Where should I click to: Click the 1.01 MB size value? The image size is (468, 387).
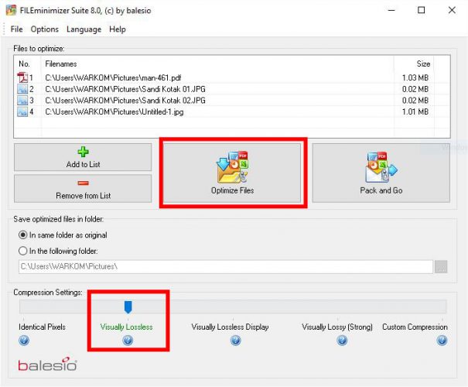coord(415,112)
